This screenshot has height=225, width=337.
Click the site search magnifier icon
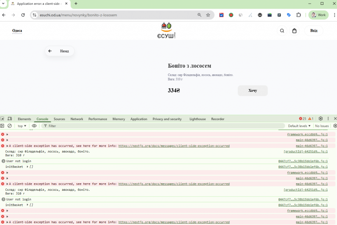[282, 31]
